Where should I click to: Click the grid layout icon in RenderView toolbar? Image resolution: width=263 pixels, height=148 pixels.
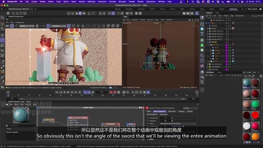(x=74, y=26)
